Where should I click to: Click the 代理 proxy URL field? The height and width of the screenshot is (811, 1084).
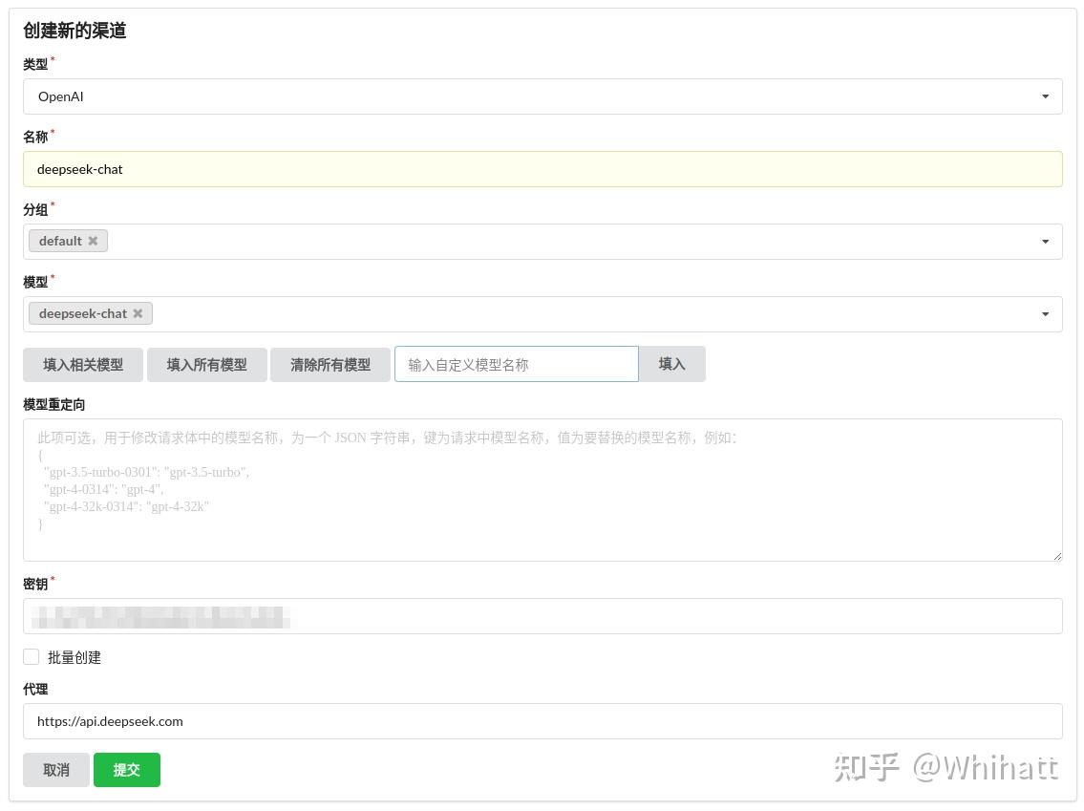tap(542, 721)
